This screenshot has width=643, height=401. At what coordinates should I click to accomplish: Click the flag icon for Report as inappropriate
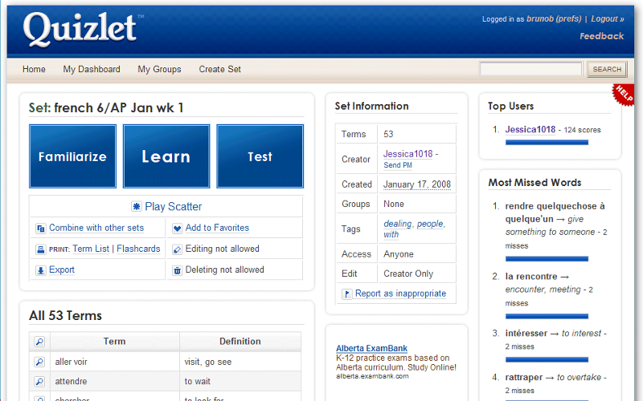[x=346, y=294]
